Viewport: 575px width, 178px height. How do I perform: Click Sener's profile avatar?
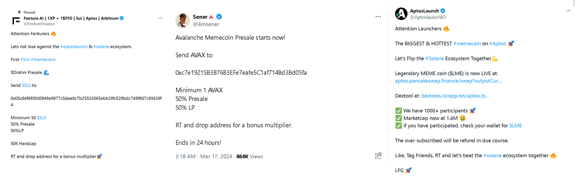point(183,20)
